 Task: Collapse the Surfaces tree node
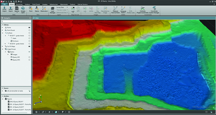2,33
